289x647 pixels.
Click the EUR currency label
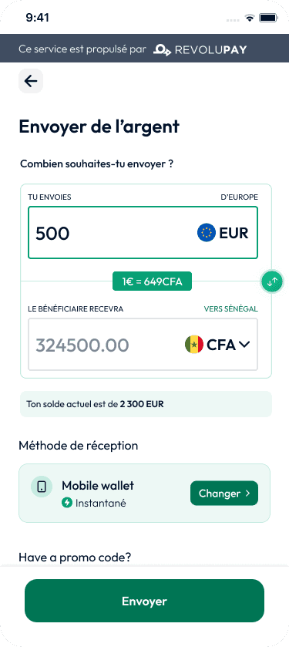point(234,233)
